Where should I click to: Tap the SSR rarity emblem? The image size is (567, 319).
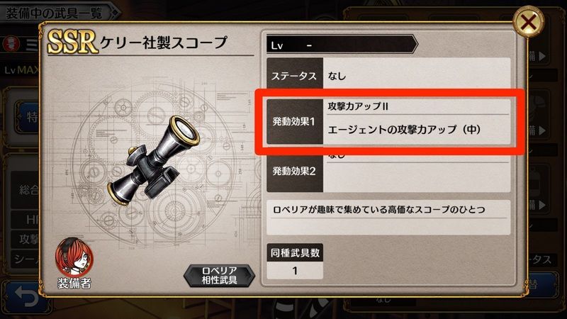click(x=73, y=42)
